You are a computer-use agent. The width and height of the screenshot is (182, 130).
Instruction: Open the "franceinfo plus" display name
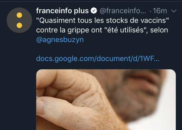point(62,11)
